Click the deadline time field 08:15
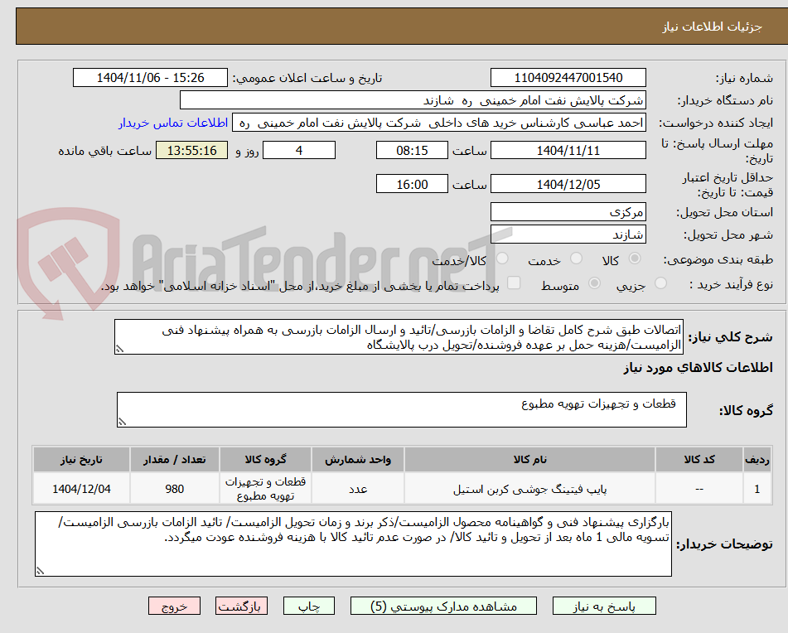Screen dimensions: 788x633 pos(412,150)
